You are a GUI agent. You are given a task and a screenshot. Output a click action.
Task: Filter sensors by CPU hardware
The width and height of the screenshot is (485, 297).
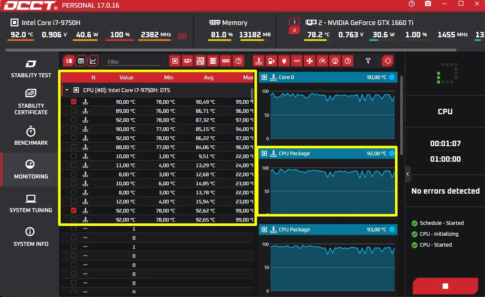coord(175,61)
